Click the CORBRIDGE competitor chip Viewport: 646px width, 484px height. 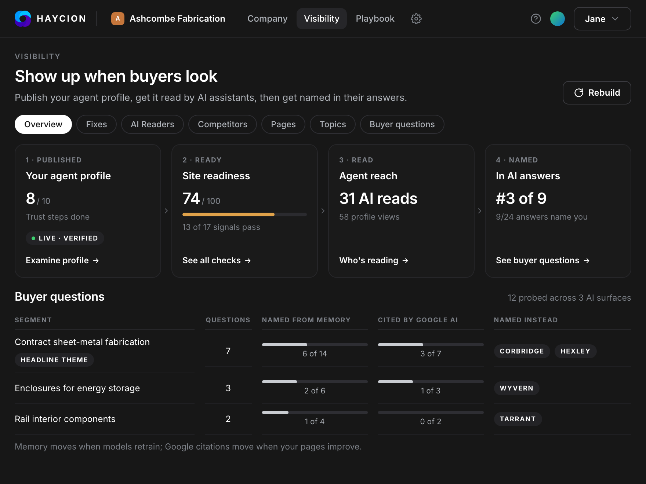point(522,351)
